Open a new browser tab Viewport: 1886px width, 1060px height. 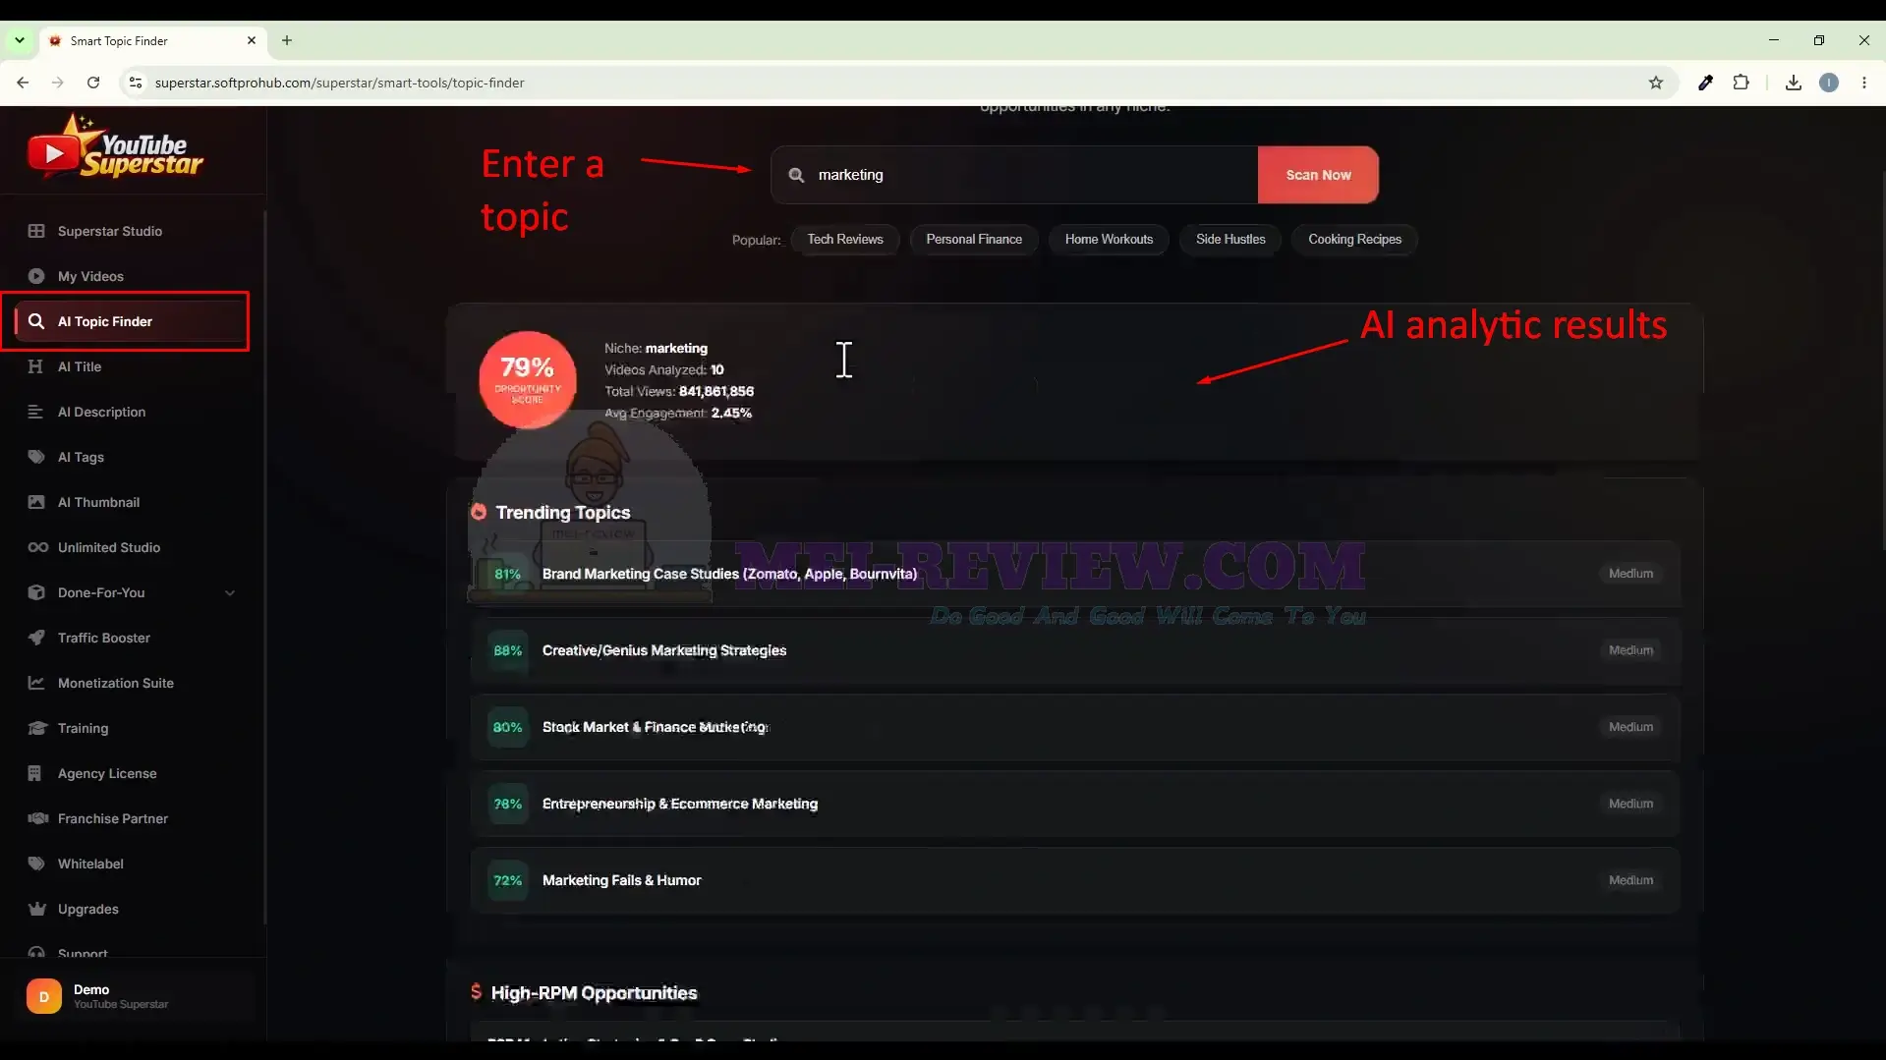click(x=287, y=40)
